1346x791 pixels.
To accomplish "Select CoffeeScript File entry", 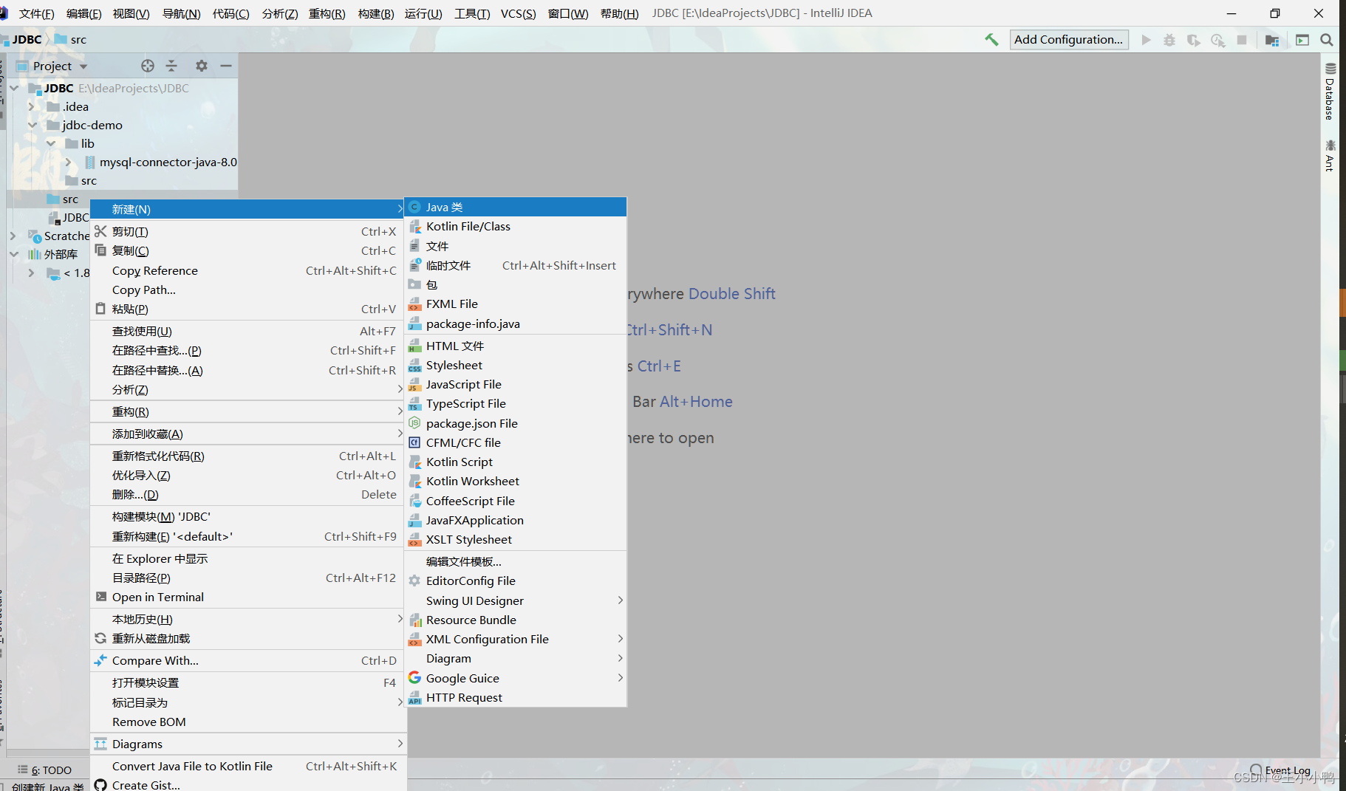I will coord(516,501).
